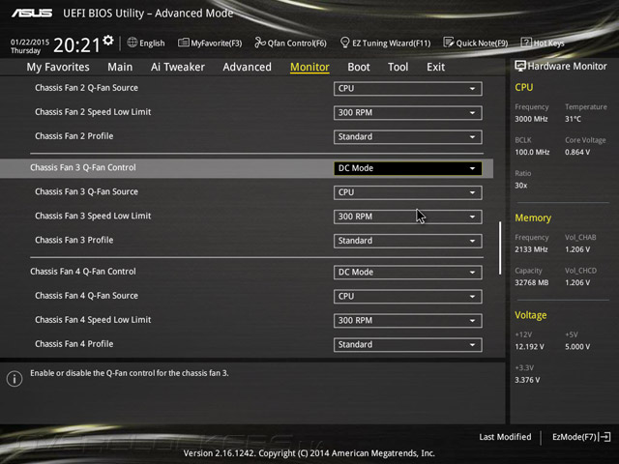Click the memory frequency 2133 MHz value
Image resolution: width=619 pixels, height=464 pixels.
click(x=531, y=249)
